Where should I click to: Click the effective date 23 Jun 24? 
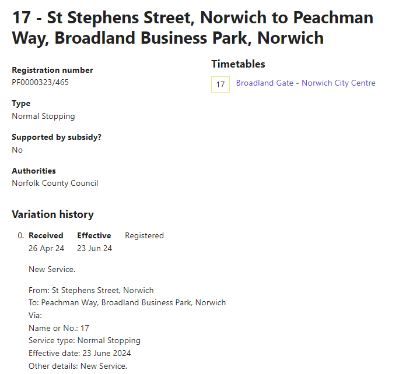tap(94, 248)
